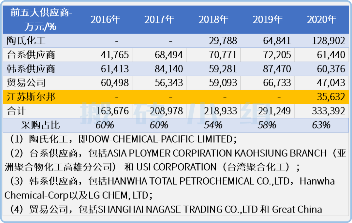Click the value 61,413
The height and width of the screenshot is (223, 352).
tap(115, 69)
